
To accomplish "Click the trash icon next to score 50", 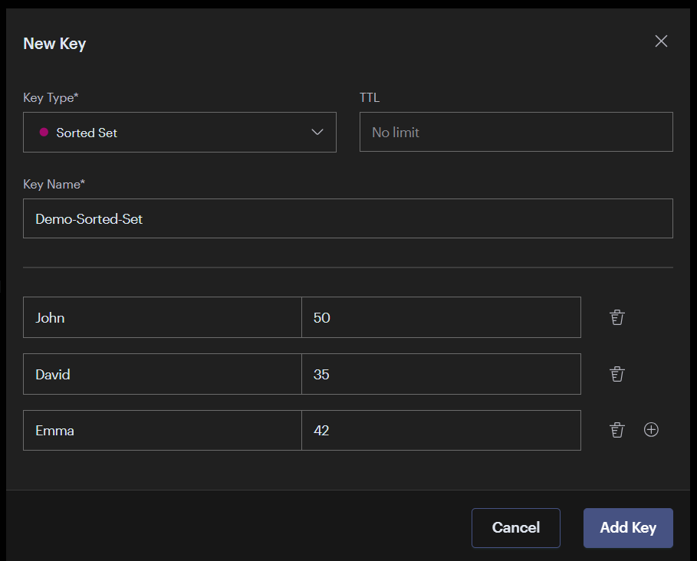I will point(617,317).
